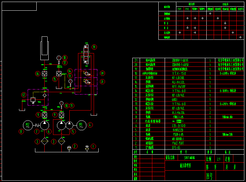246x182 pixels.
Task: Click the hydraulic cylinder at the top
Action: (44, 46)
